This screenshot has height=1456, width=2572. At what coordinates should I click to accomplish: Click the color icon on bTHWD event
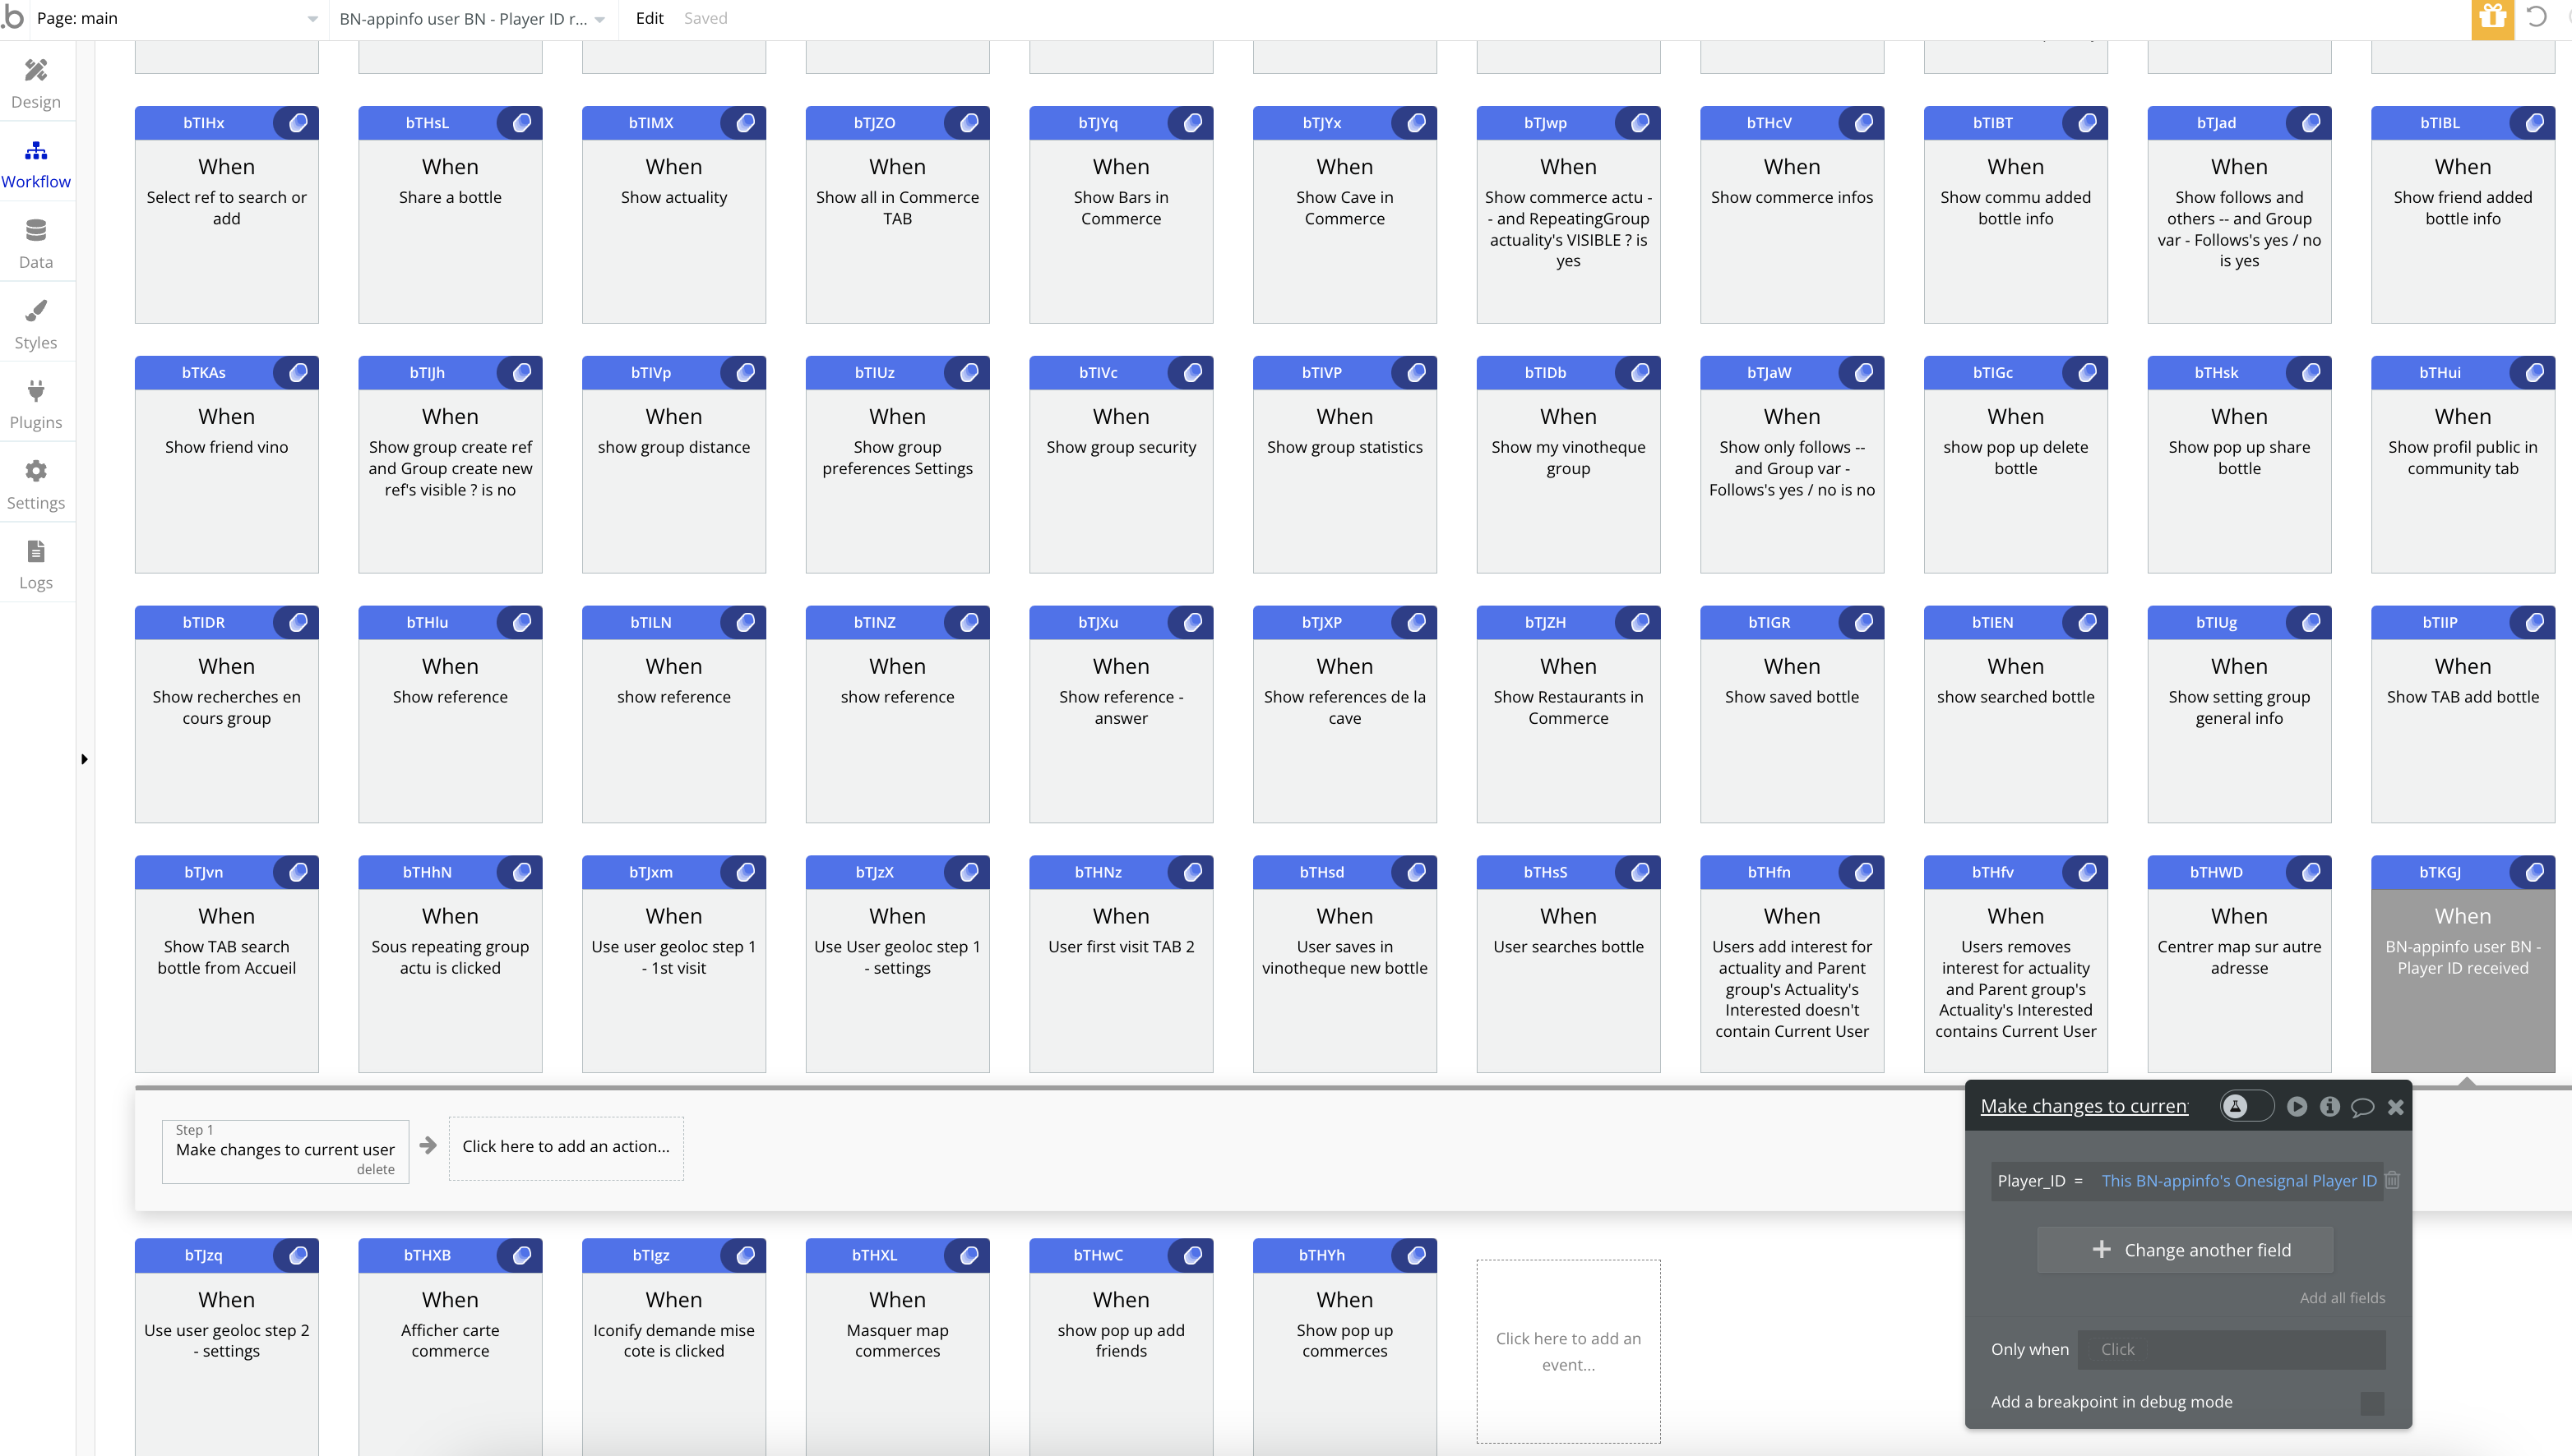[2311, 873]
